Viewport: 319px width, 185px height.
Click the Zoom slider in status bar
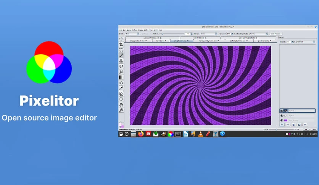coord(280,129)
